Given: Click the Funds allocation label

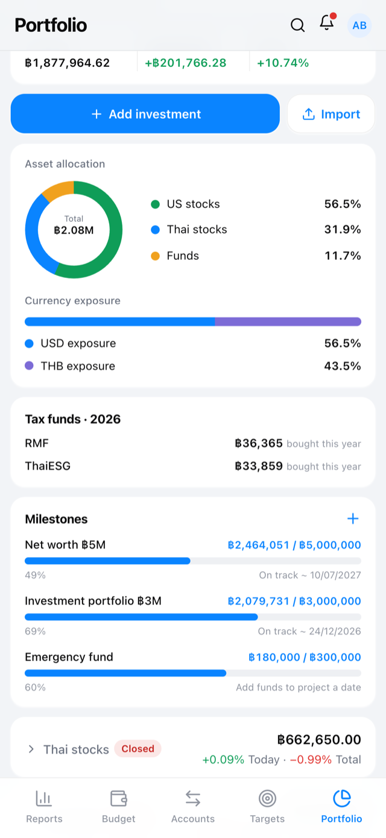Looking at the screenshot, I should point(183,256).
